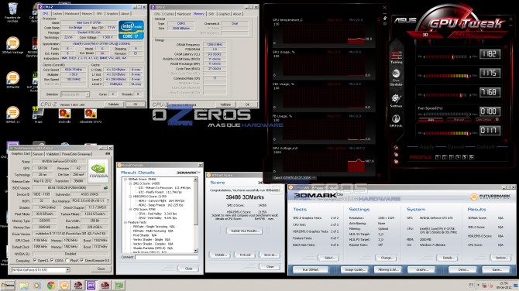Click the Run 3DMark button
This screenshot has height=291, width=519.
pos(310,270)
